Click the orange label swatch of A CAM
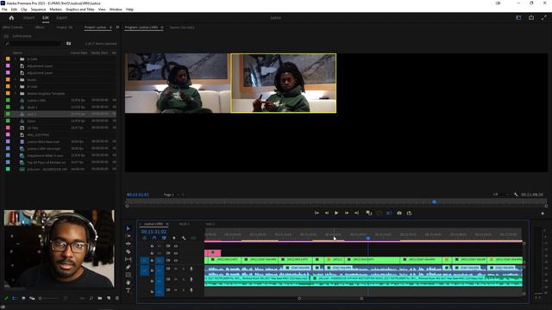 click(8, 59)
